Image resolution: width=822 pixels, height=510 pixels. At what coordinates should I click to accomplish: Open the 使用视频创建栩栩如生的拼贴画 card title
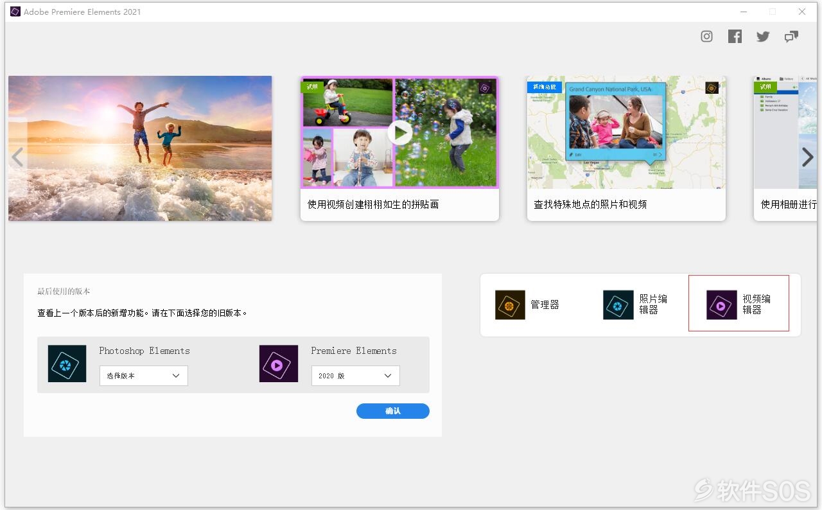pos(373,204)
